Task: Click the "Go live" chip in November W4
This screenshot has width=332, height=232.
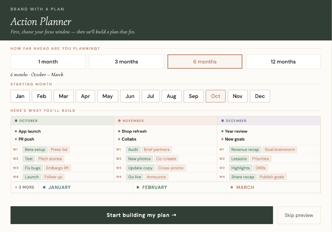Action: (x=134, y=177)
